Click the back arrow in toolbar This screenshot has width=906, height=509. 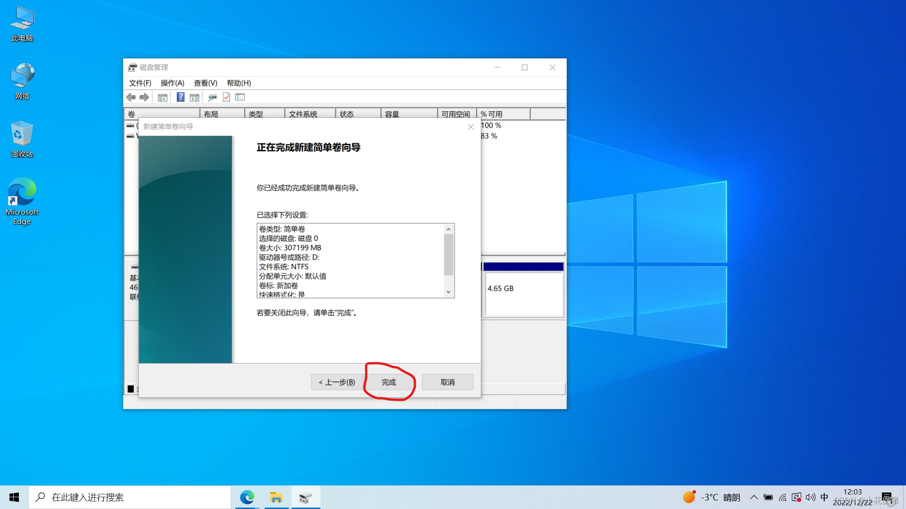131,97
